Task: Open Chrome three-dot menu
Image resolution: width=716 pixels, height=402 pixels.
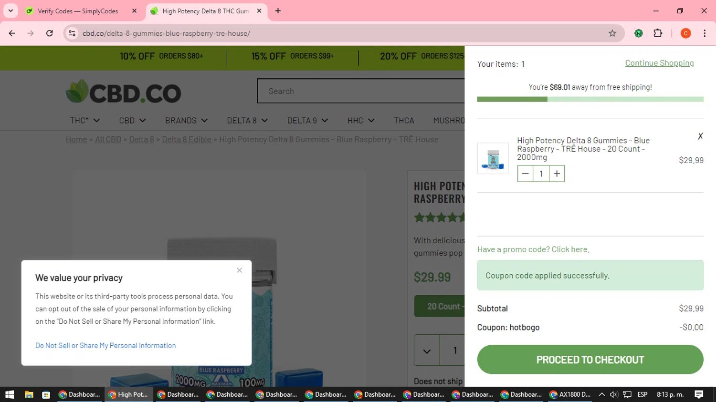Action: pyautogui.click(x=705, y=33)
